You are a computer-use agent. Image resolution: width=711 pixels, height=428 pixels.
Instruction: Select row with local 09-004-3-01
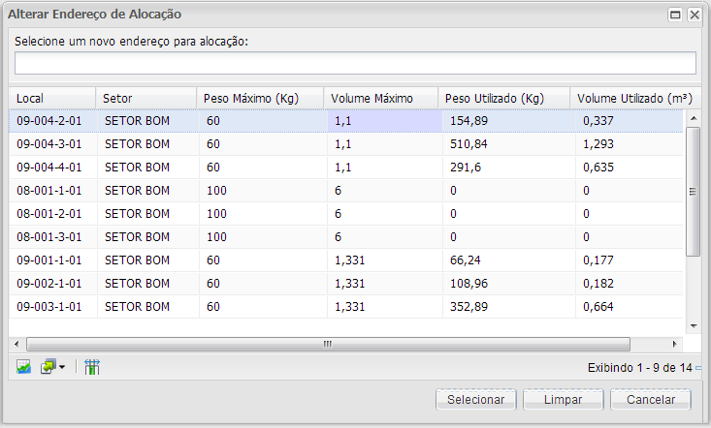coord(48,144)
